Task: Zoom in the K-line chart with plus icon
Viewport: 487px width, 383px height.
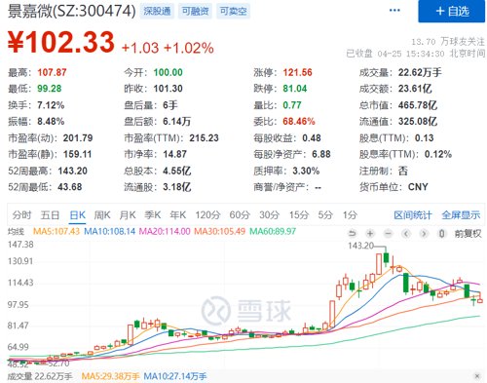Action: tap(370, 233)
